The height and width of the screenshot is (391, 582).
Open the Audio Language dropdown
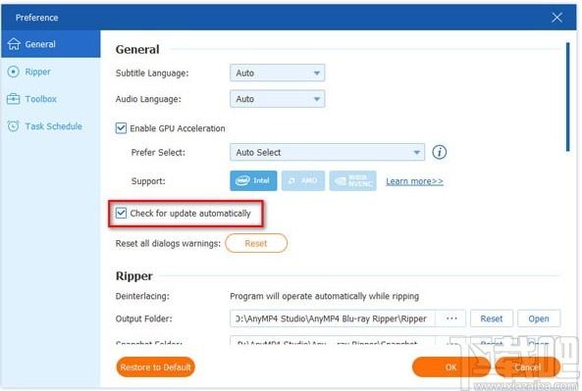278,99
